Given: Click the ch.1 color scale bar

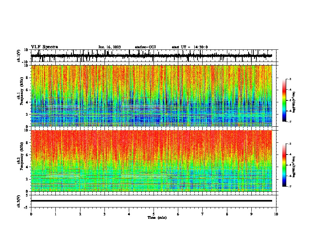Looking at the screenshot, I should [x=284, y=100].
